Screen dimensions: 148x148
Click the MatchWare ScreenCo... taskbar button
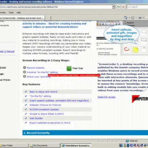pyautogui.click(x=76, y=146)
